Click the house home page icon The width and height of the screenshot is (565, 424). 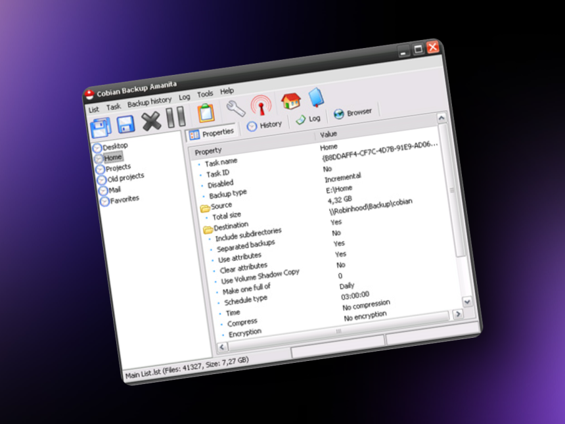tap(291, 101)
